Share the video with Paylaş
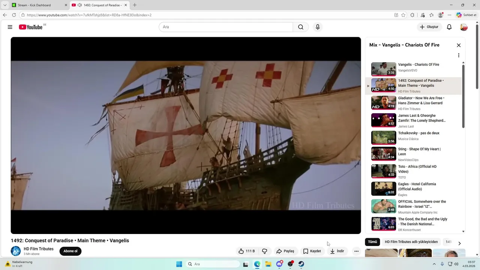 (x=285, y=251)
